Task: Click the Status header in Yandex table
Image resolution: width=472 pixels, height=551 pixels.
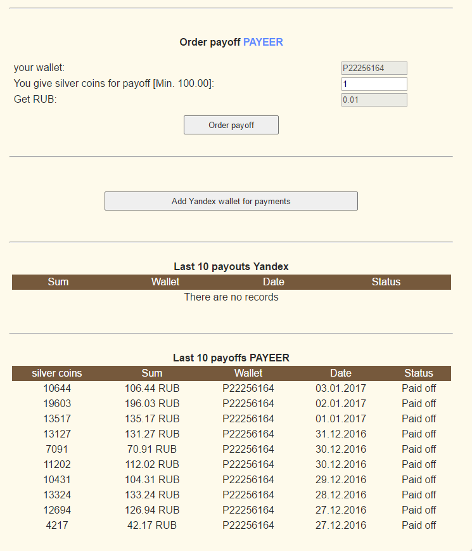Action: point(386,282)
